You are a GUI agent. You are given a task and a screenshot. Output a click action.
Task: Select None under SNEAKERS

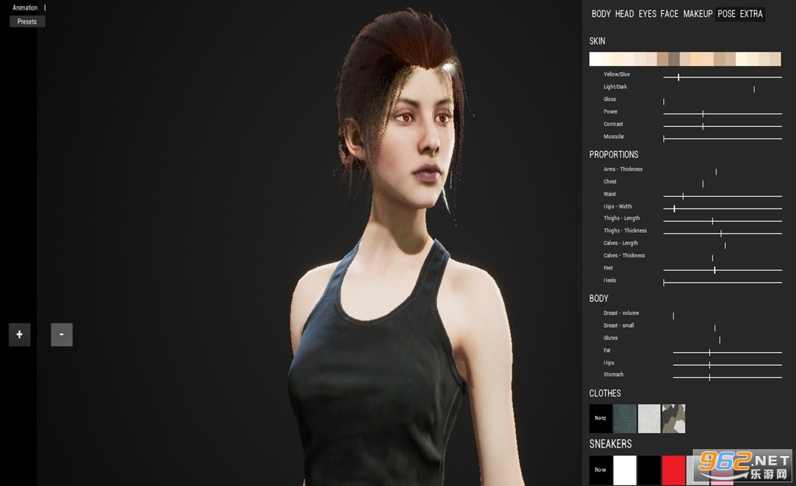pos(601,470)
